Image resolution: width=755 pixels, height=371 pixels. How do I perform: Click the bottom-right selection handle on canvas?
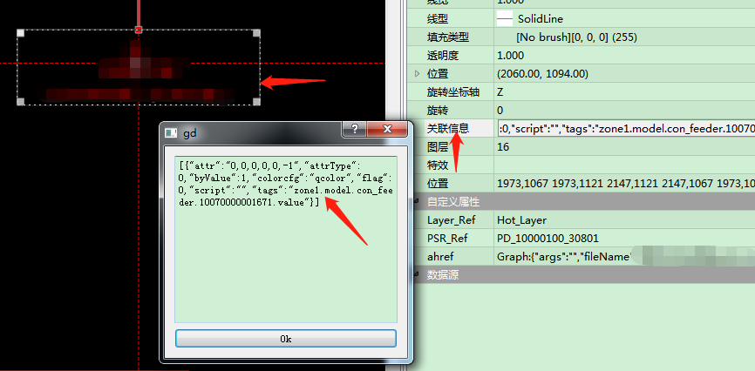click(256, 102)
